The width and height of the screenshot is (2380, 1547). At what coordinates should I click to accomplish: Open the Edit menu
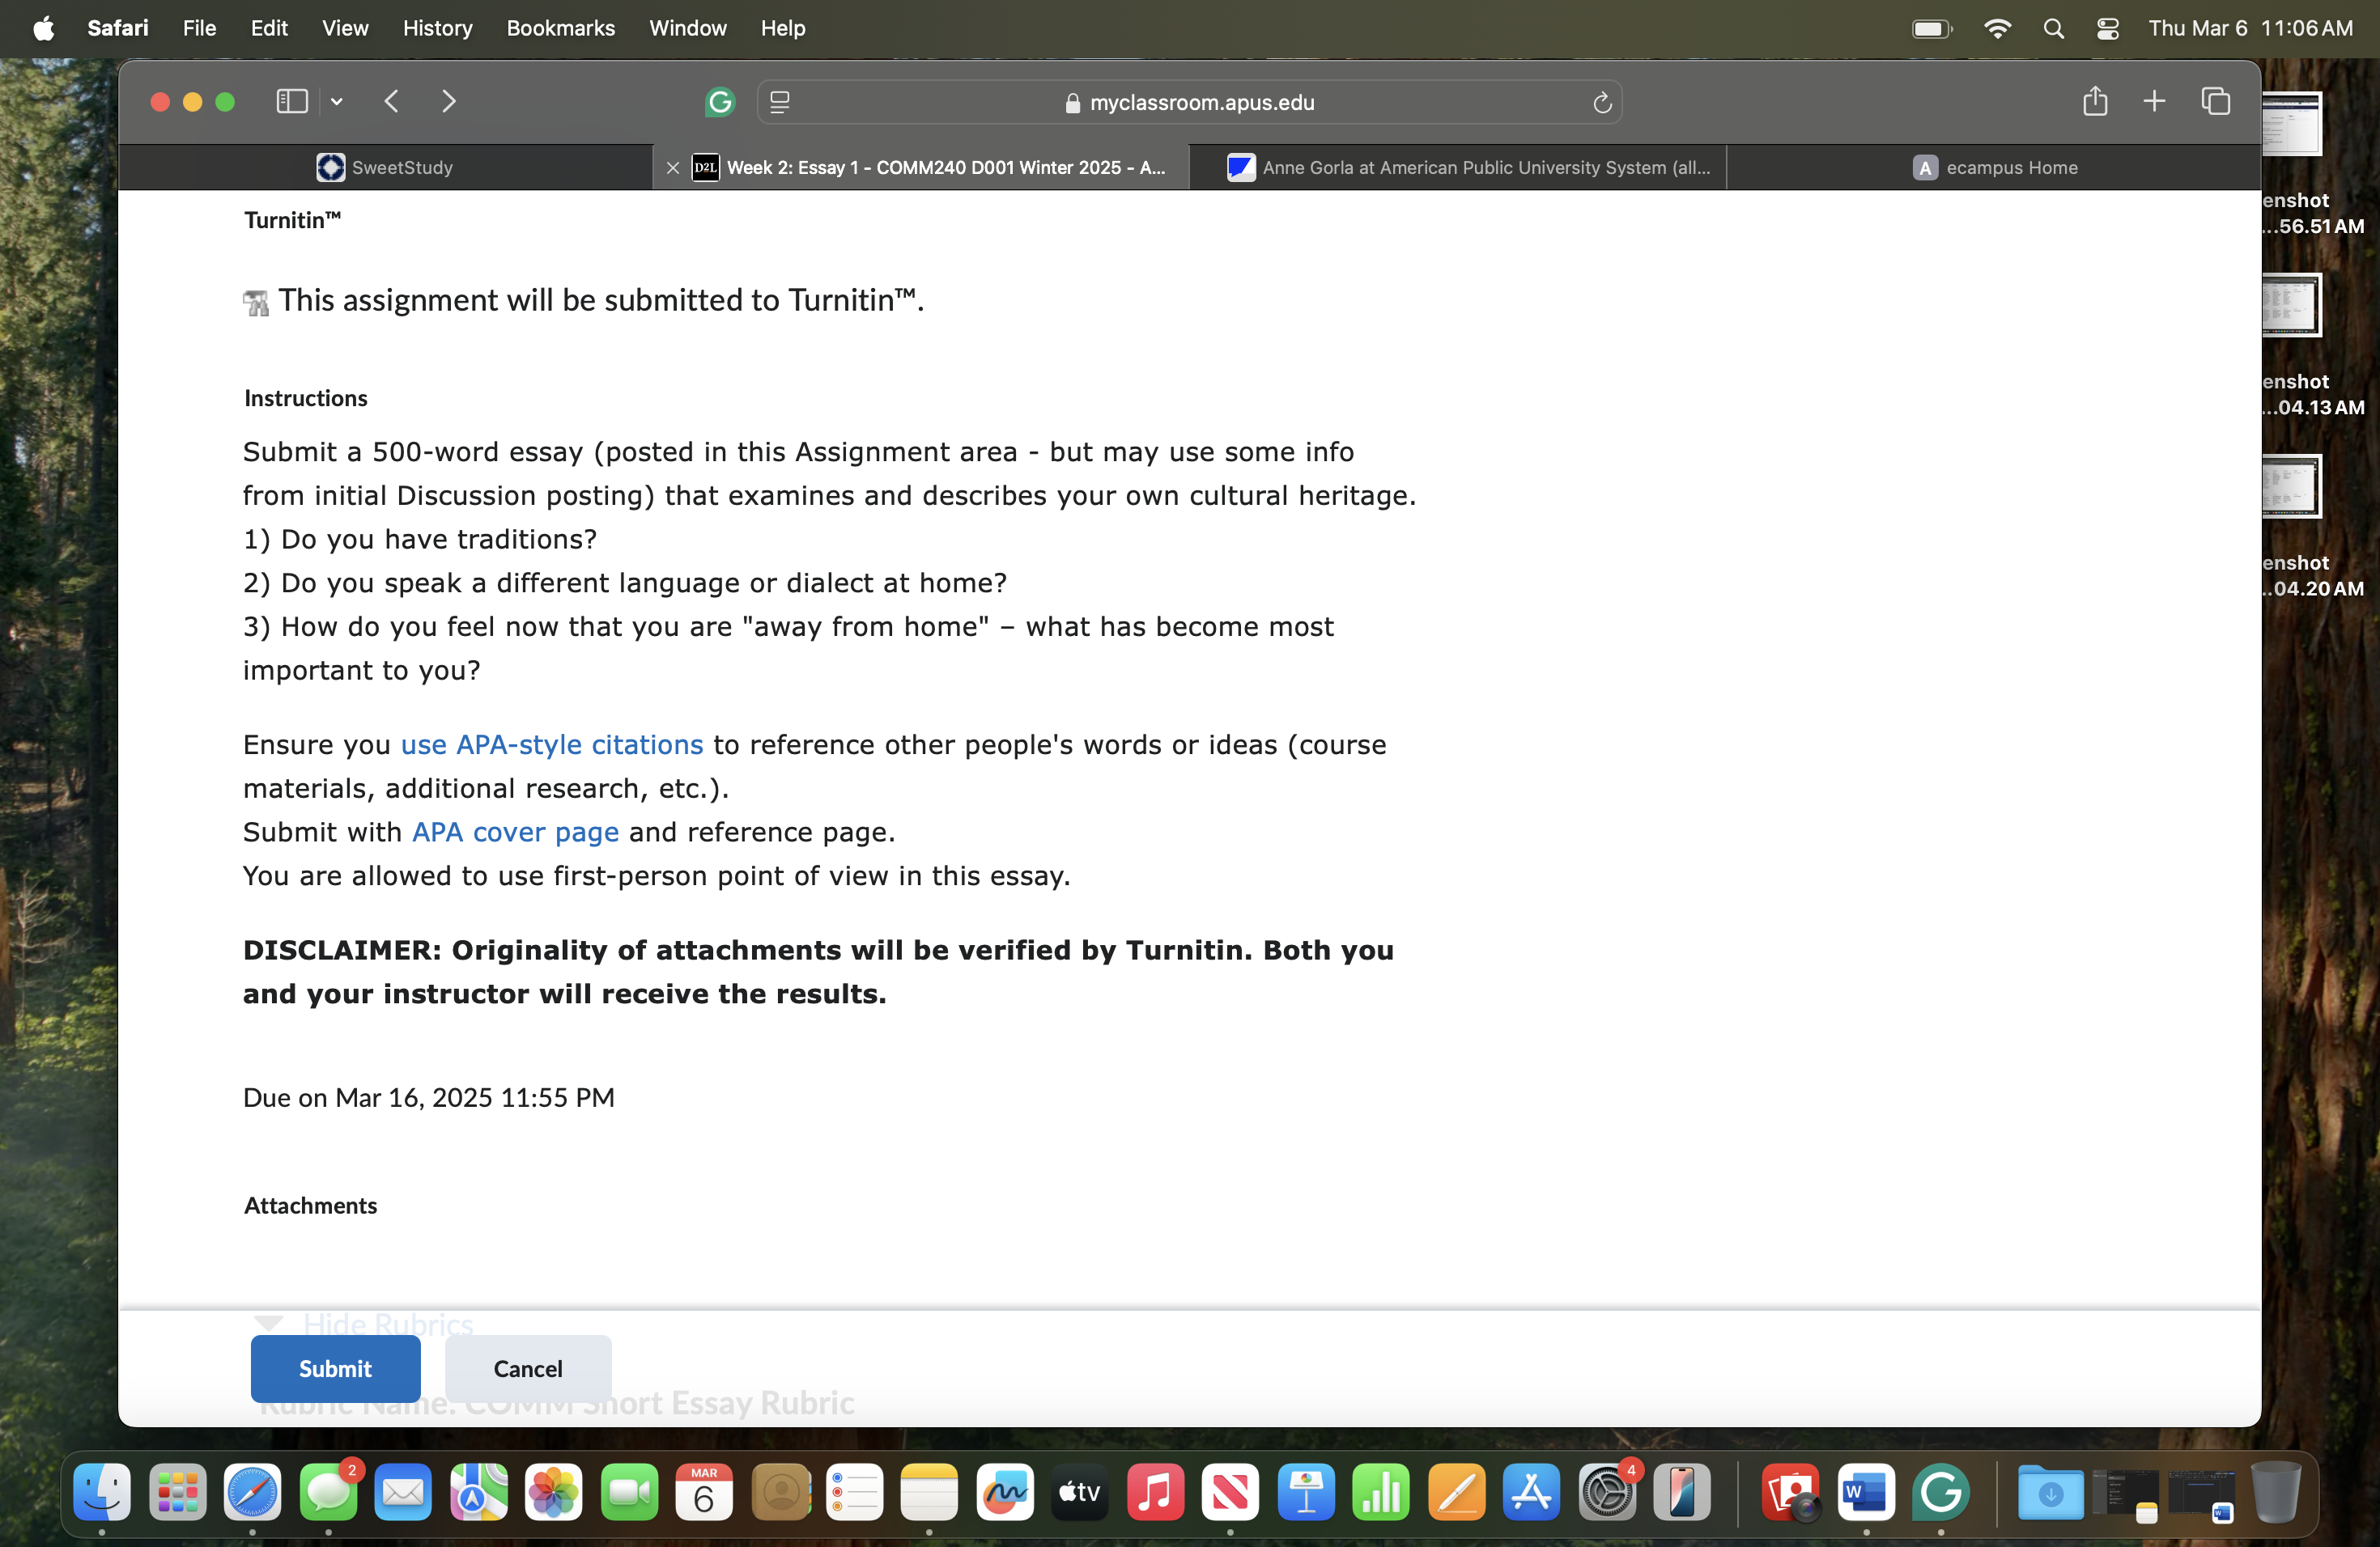point(269,28)
